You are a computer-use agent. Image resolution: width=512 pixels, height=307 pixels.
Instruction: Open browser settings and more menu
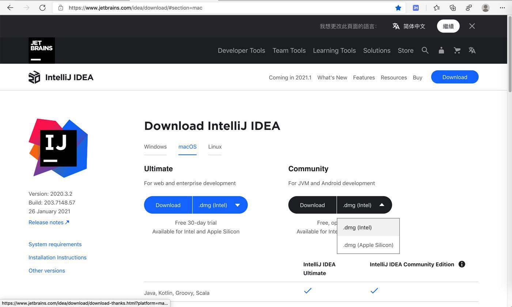[502, 8]
